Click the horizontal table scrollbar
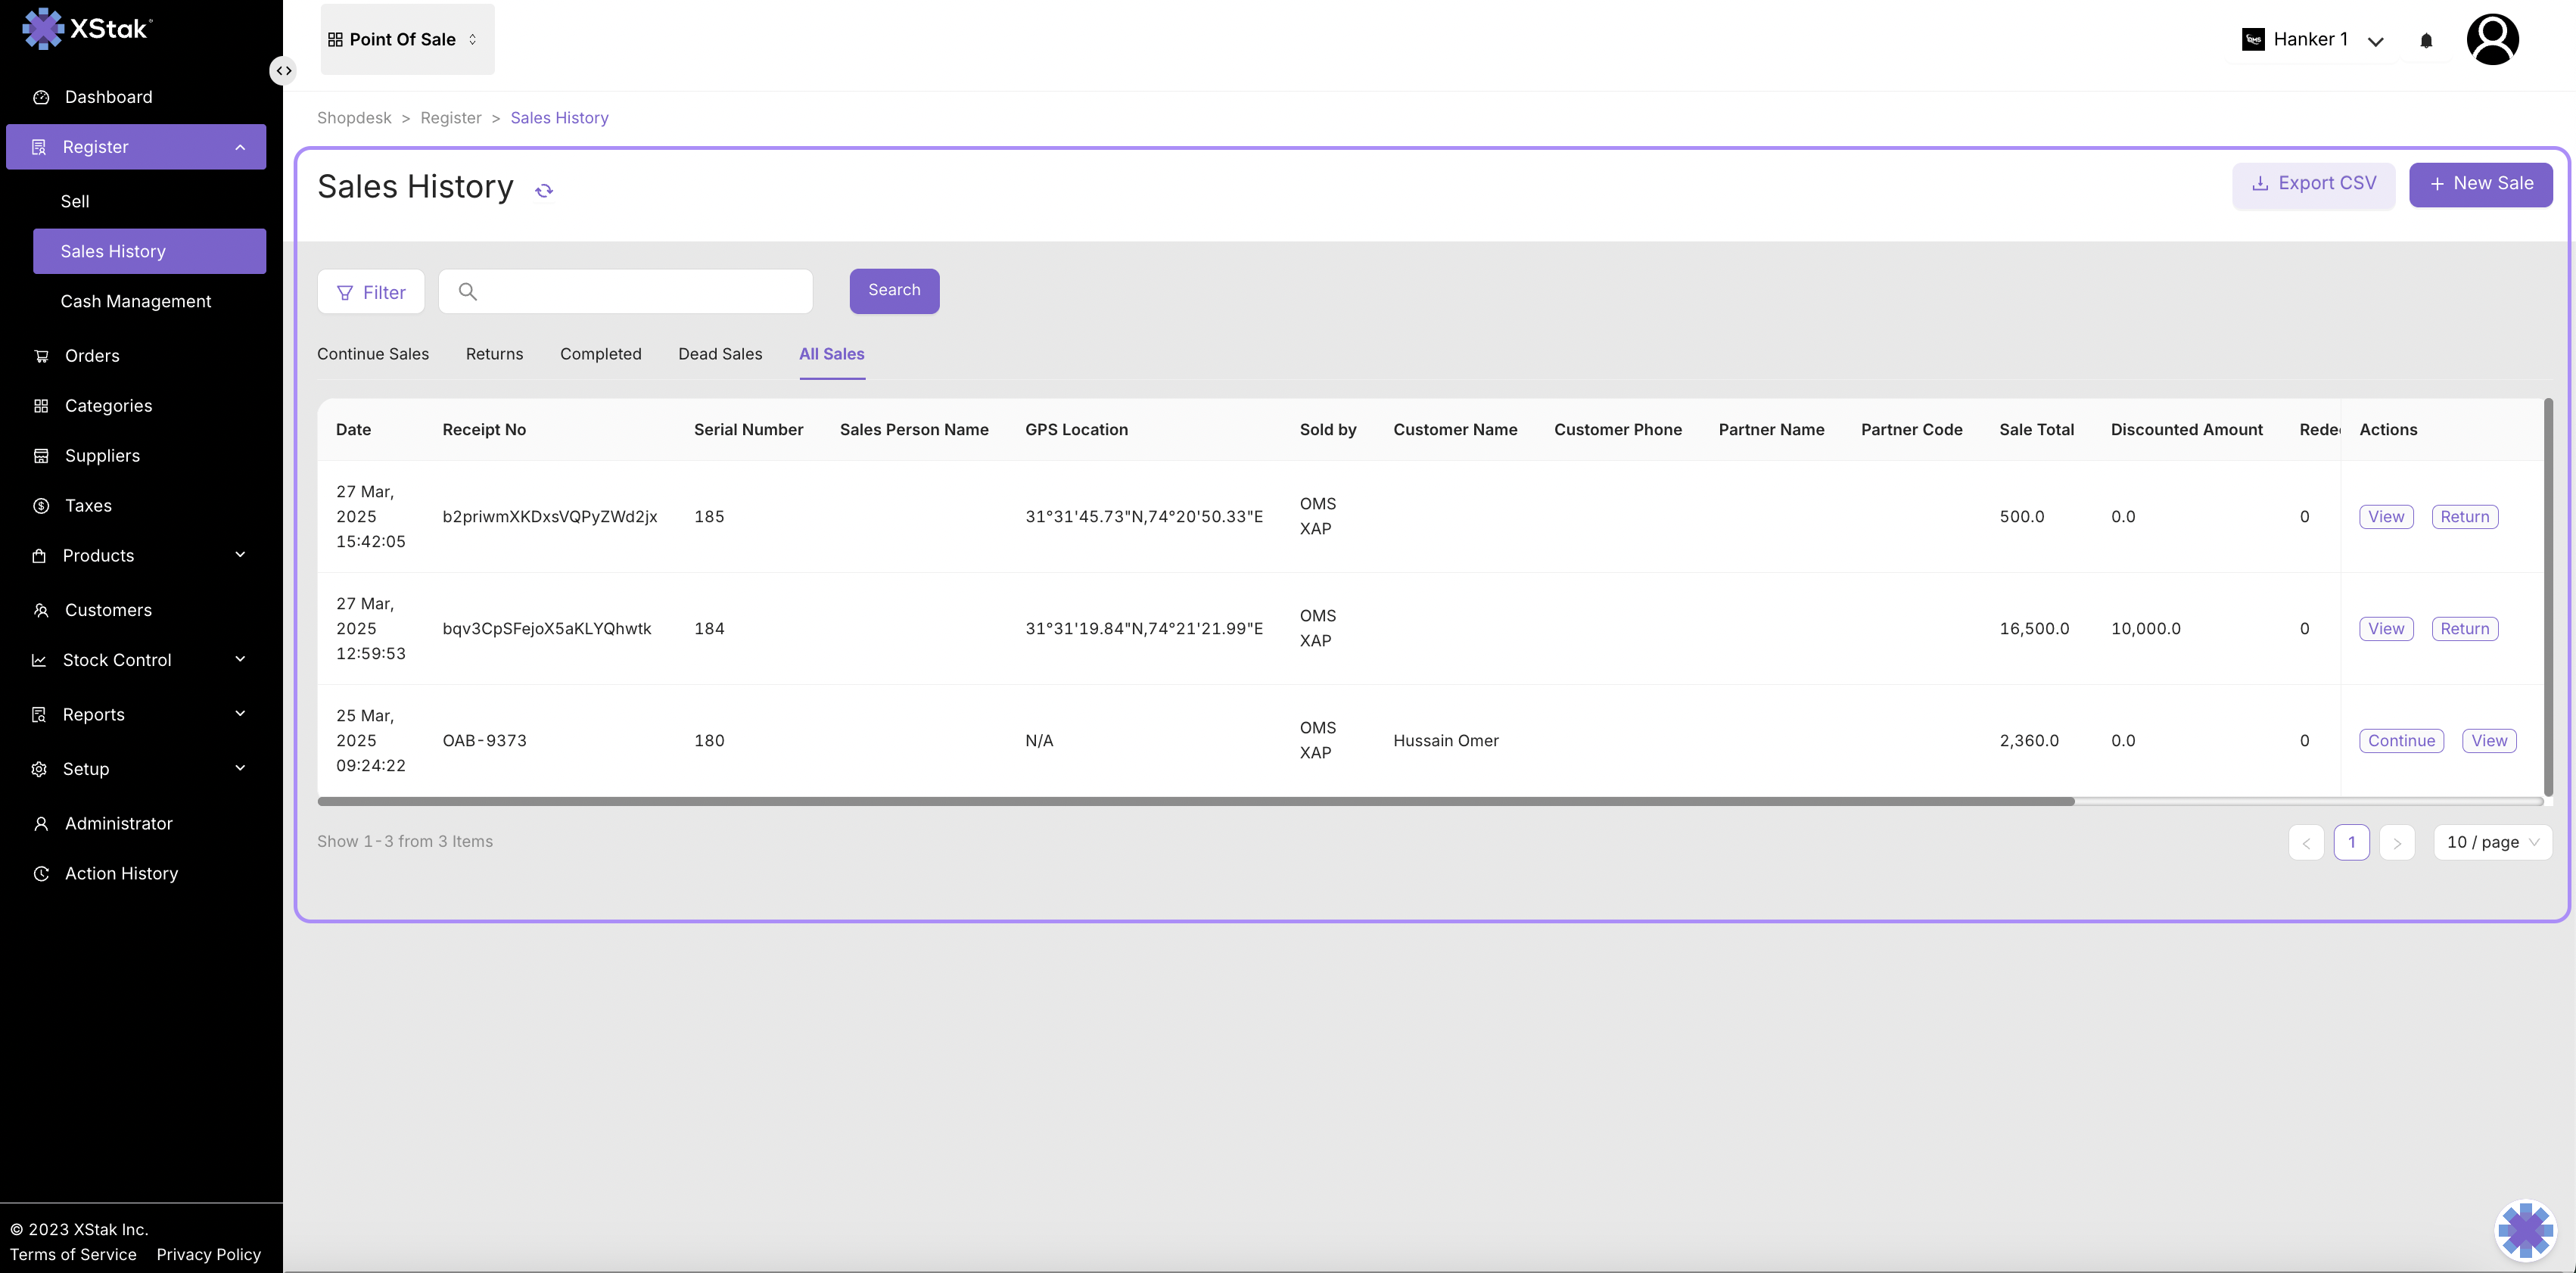This screenshot has width=2576, height=1273. click(1195, 801)
